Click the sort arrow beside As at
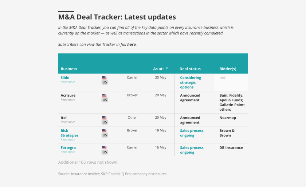The height and width of the screenshot is (187, 306). 167,69
